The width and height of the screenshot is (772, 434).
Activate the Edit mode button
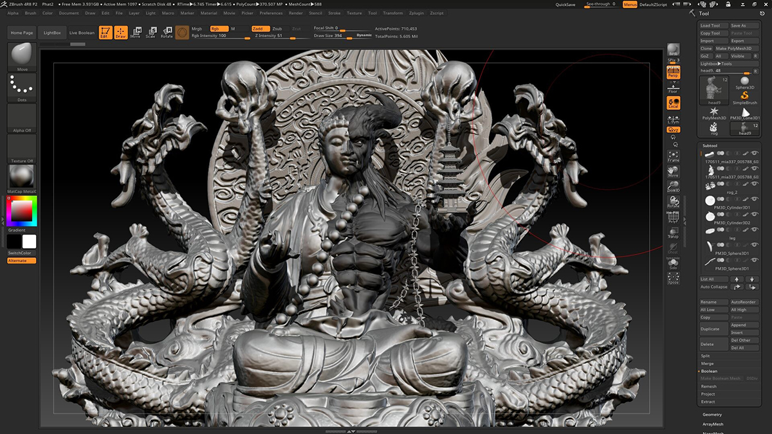[x=105, y=32]
